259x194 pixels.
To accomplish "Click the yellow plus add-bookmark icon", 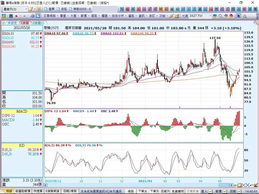I will point(39,9).
